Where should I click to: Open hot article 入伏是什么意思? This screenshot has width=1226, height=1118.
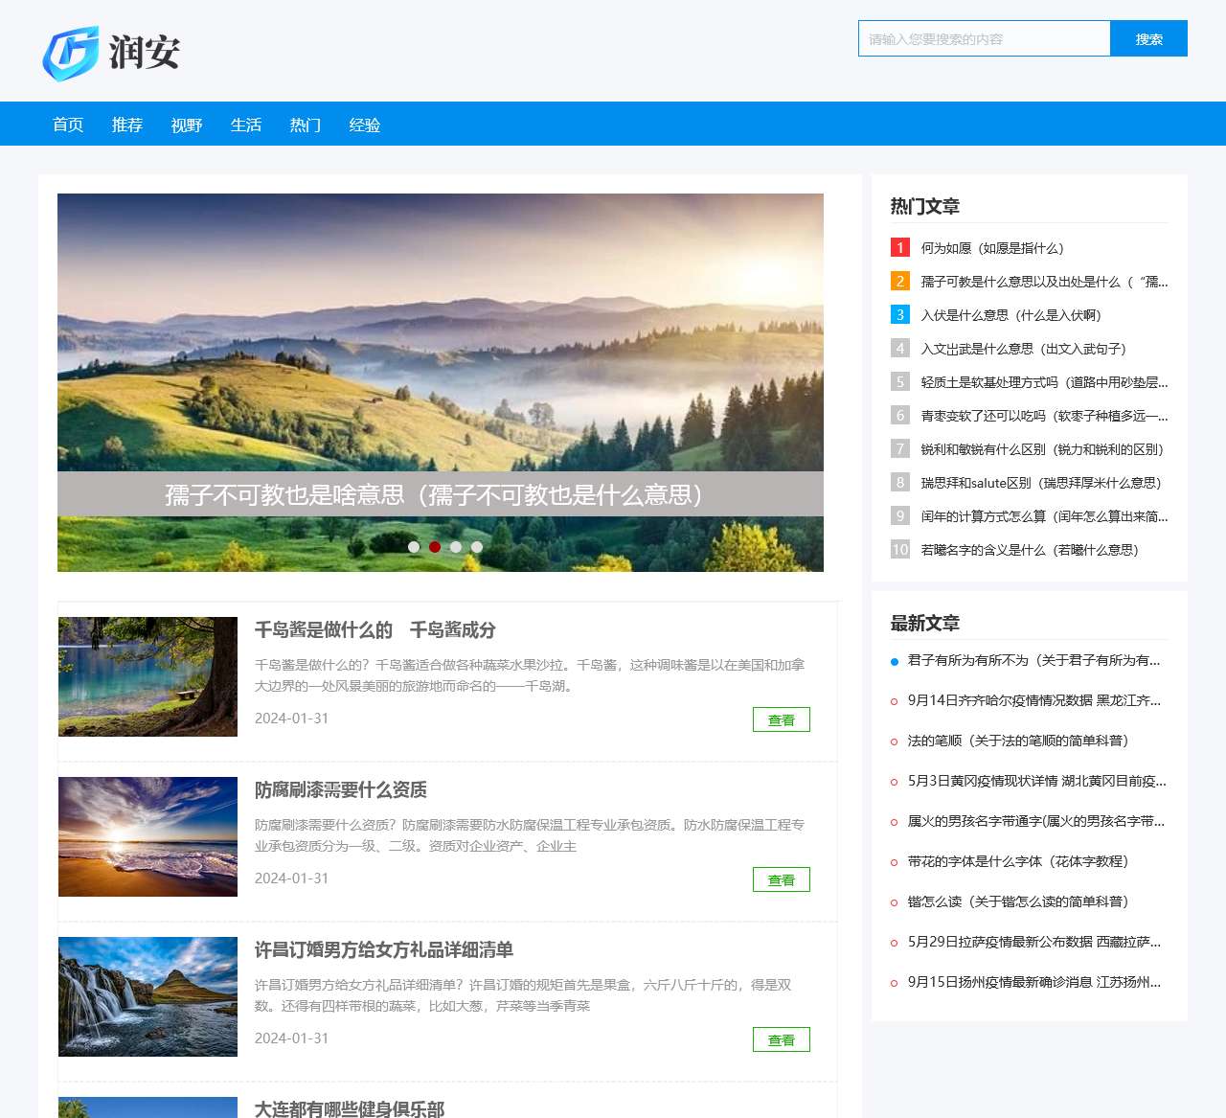click(x=1011, y=315)
